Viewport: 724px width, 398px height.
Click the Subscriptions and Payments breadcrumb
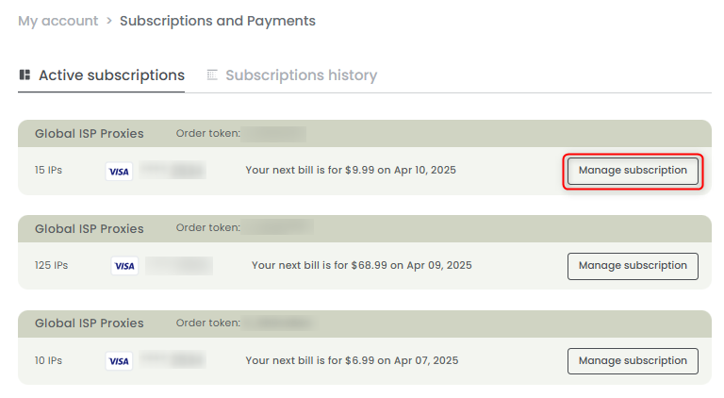coord(218,21)
